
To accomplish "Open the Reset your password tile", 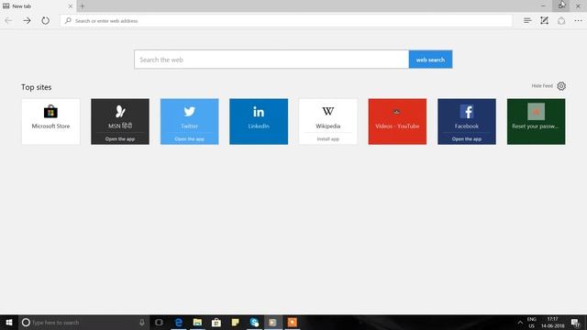I will tap(536, 122).
